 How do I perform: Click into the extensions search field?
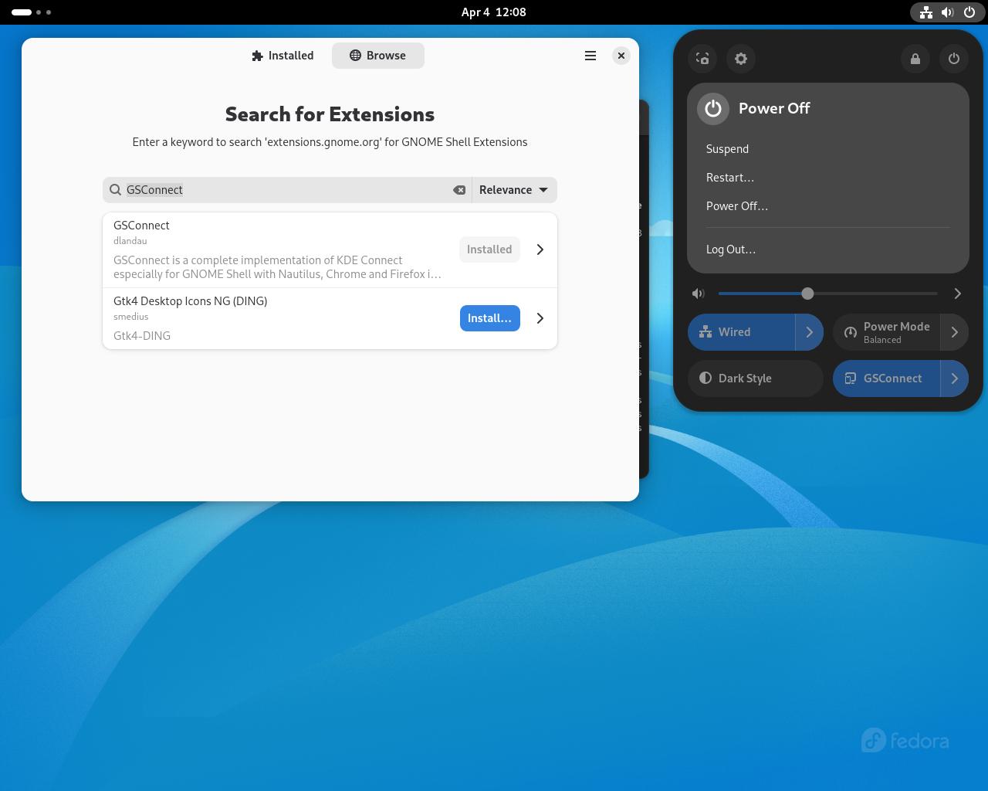coord(287,190)
